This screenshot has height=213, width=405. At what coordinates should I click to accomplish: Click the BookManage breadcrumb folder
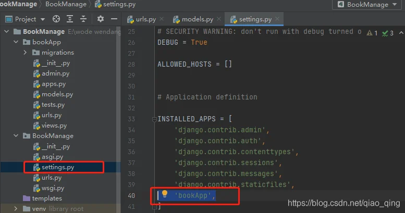tap(66, 4)
